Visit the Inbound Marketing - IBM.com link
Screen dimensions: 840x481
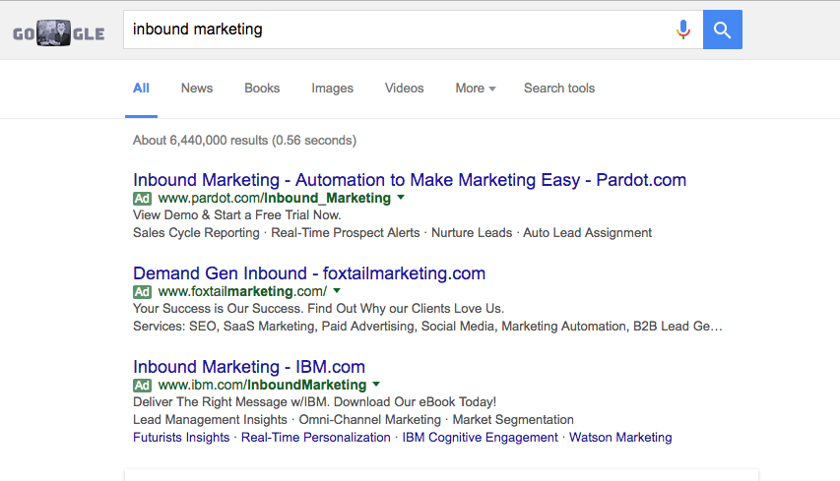[x=249, y=367]
